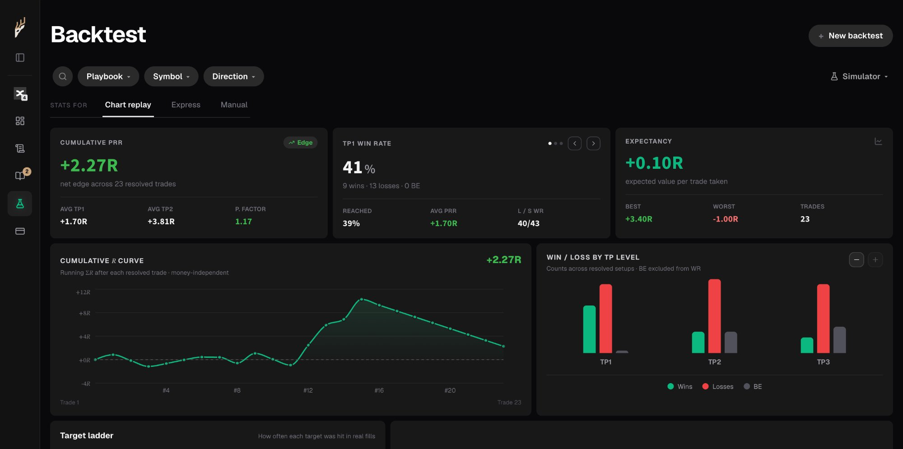The height and width of the screenshot is (449, 903).
Task: Click the TP3 gray BE bar
Action: tap(839, 340)
